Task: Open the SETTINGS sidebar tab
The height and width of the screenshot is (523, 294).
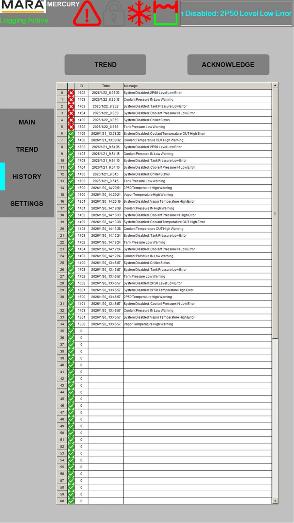Action: click(27, 204)
